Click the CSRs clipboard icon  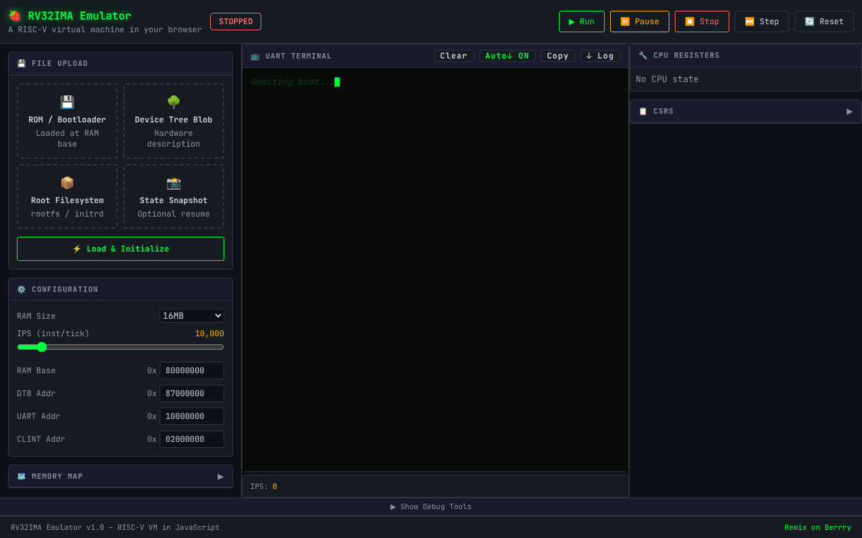(643, 111)
